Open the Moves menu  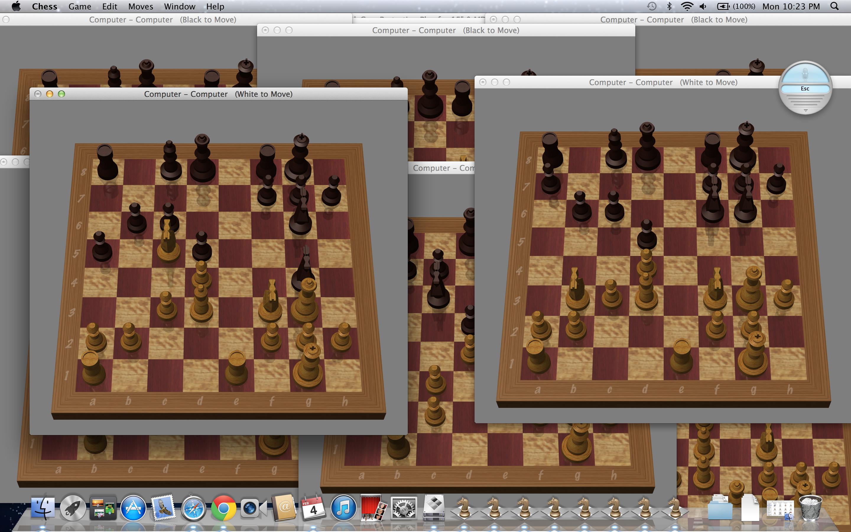140,6
